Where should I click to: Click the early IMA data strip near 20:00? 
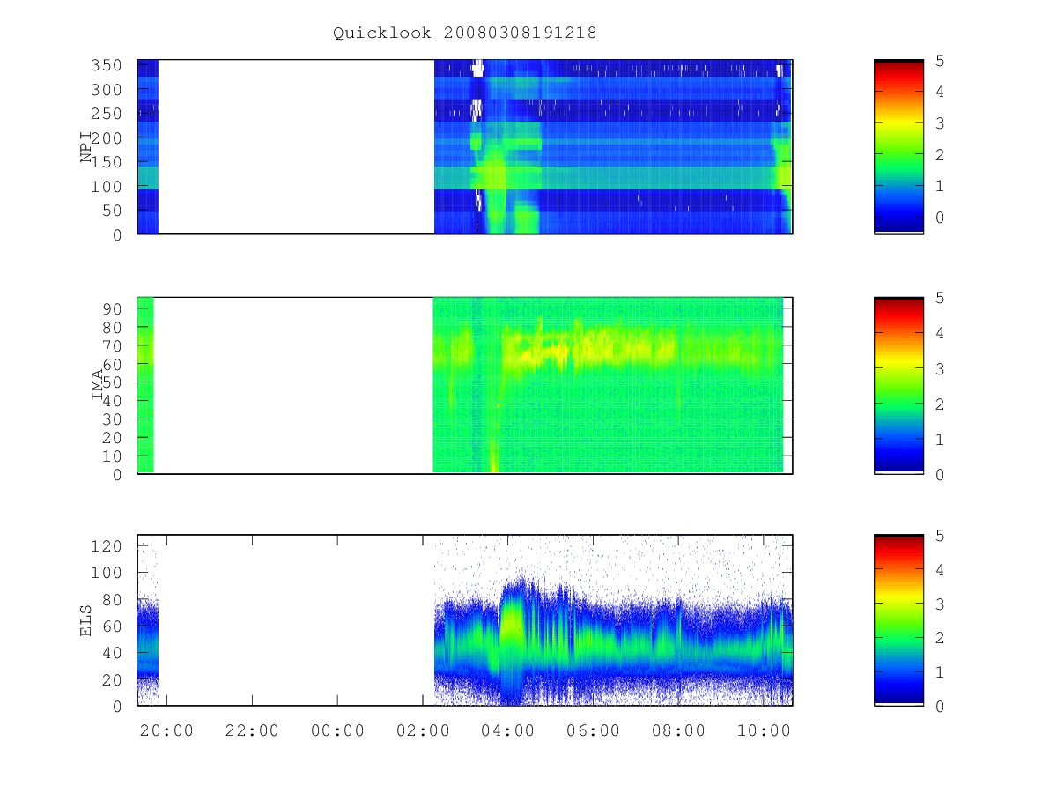point(146,385)
